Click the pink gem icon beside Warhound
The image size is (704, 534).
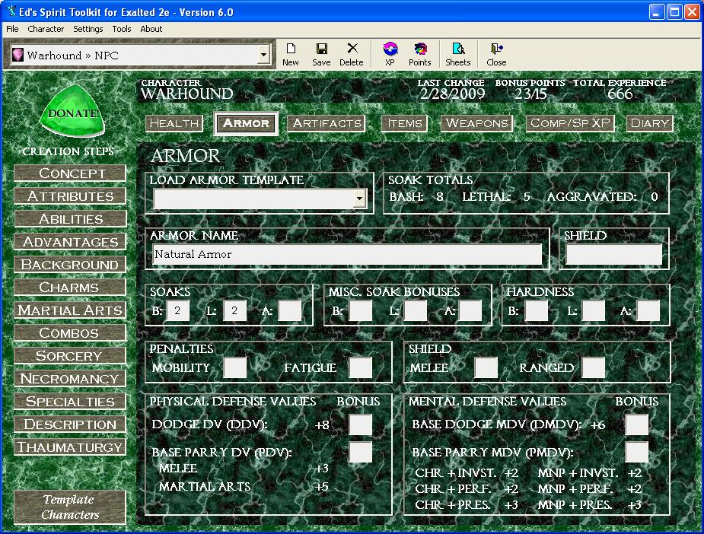[x=18, y=55]
